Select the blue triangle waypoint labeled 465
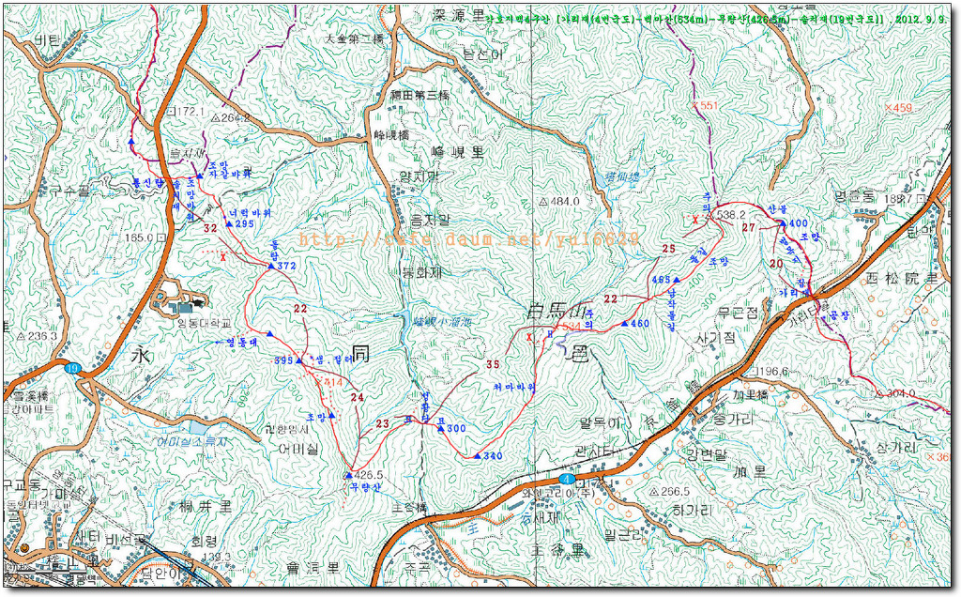The height and width of the screenshot is (597, 961). click(x=676, y=280)
